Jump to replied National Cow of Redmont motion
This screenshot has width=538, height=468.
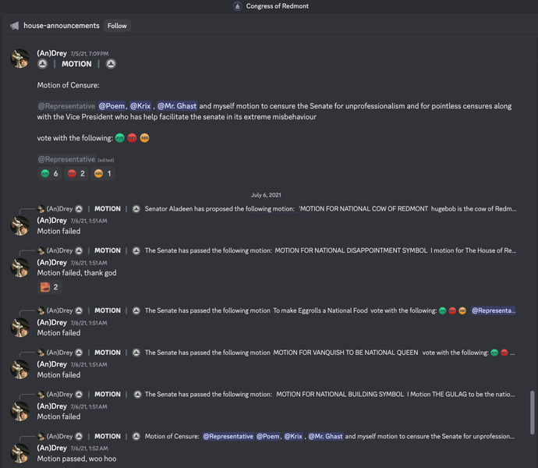[331, 209]
